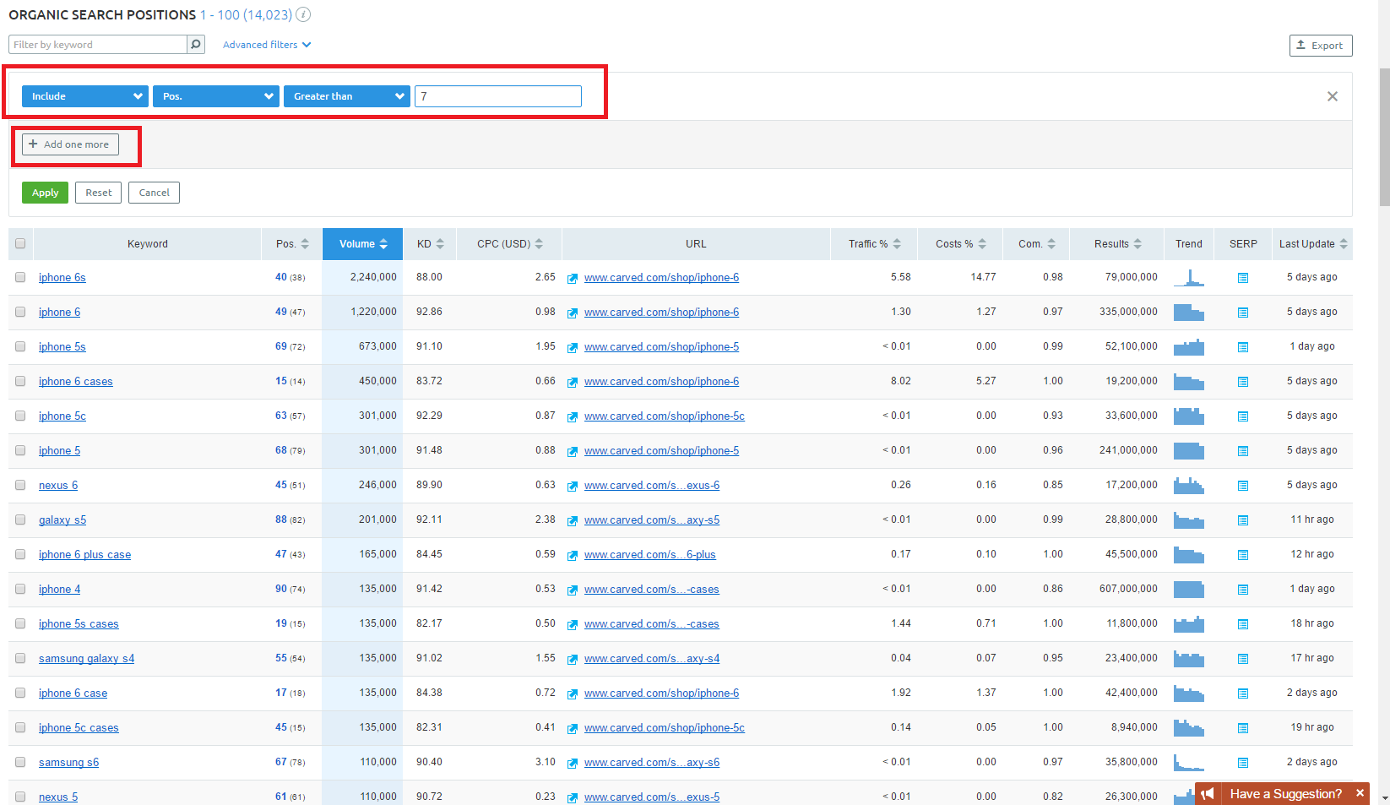Open the Include filter dropdown

click(85, 96)
